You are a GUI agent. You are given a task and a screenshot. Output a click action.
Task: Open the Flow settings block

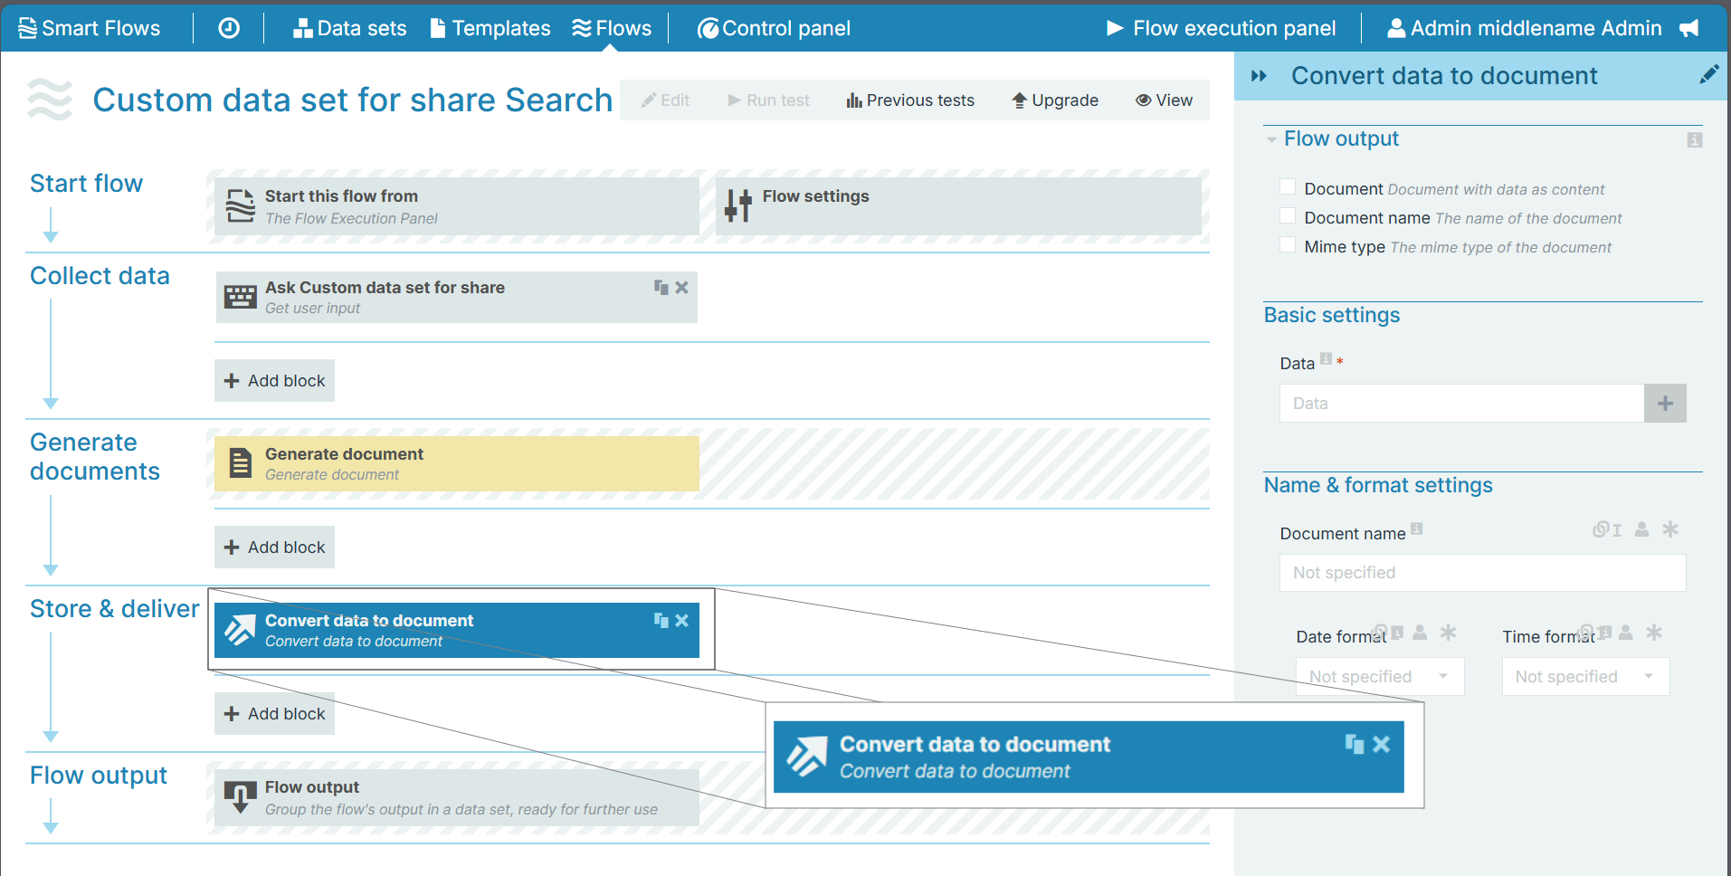[x=958, y=206]
